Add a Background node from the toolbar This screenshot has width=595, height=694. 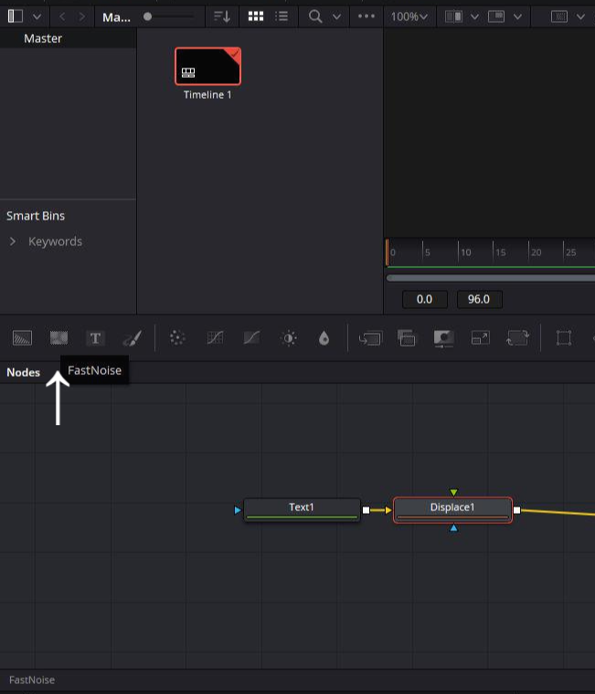tap(22, 338)
